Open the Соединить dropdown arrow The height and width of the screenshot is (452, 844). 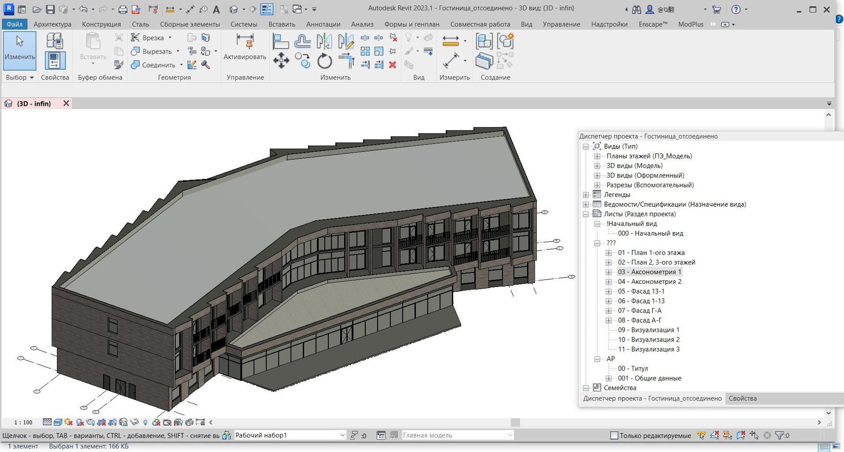pyautogui.click(x=181, y=65)
